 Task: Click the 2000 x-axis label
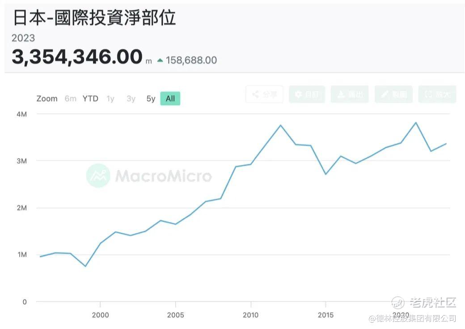pyautogui.click(x=100, y=315)
